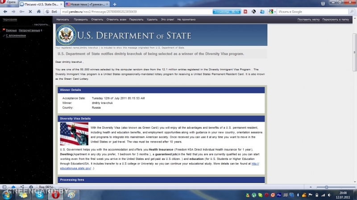Focus the «Искать в Google» search field

(313, 12)
